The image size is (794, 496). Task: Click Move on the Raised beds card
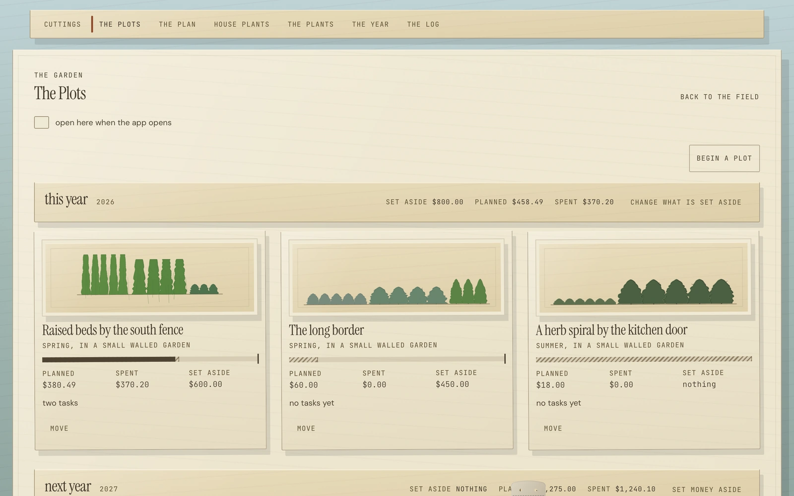(x=59, y=429)
